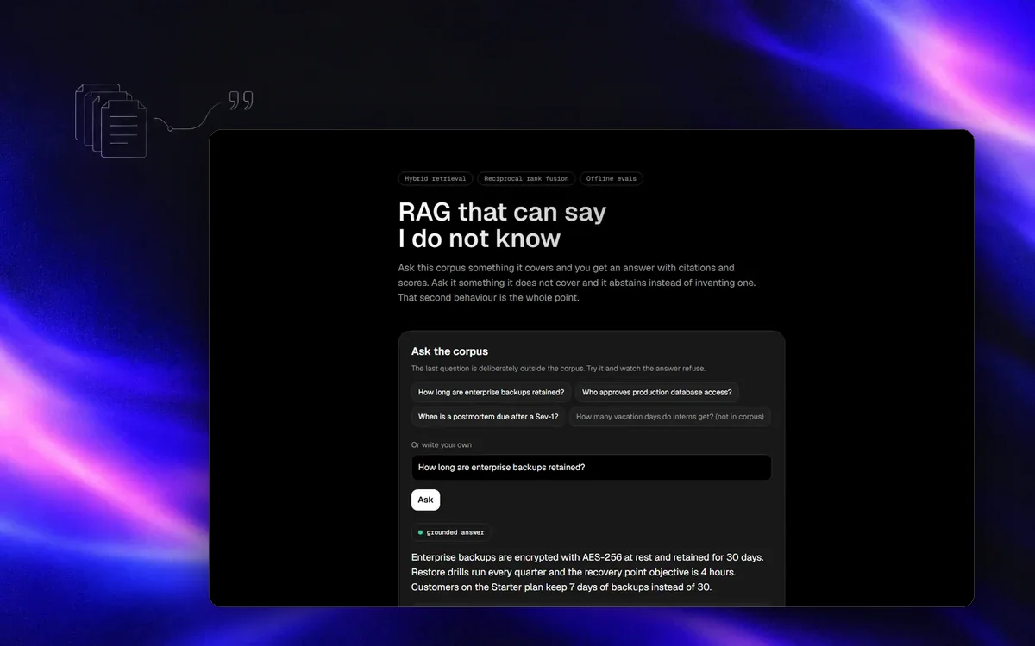Select 'How long are enterprise backups retained?' suggestion chip
1035x646 pixels.
[x=492, y=392]
